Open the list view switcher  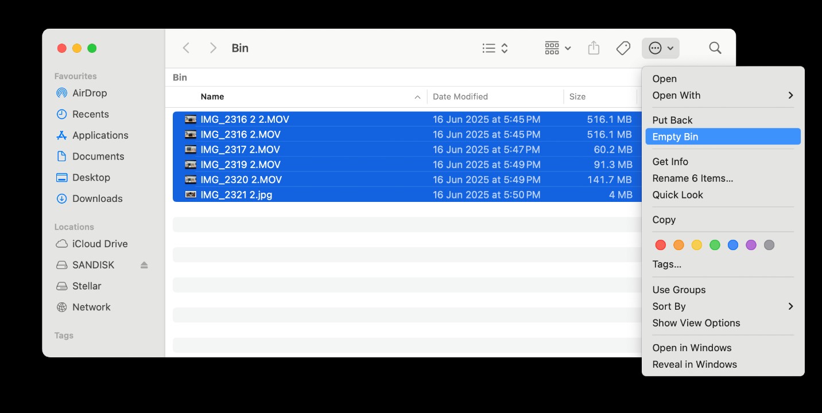[x=495, y=48]
